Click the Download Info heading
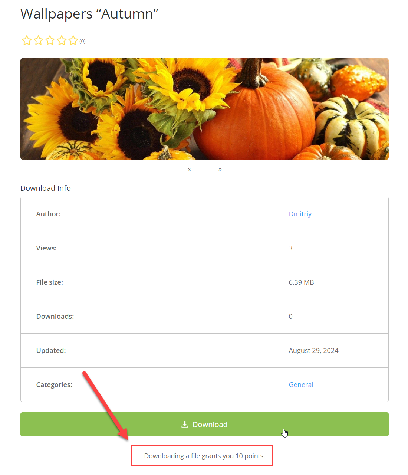The width and height of the screenshot is (408, 475). (46, 188)
